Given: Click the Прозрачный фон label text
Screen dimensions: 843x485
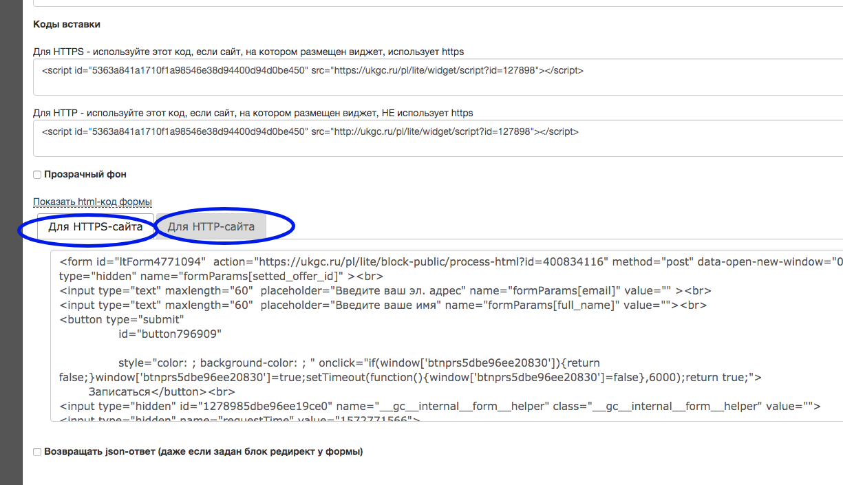Looking at the screenshot, I should pos(85,175).
